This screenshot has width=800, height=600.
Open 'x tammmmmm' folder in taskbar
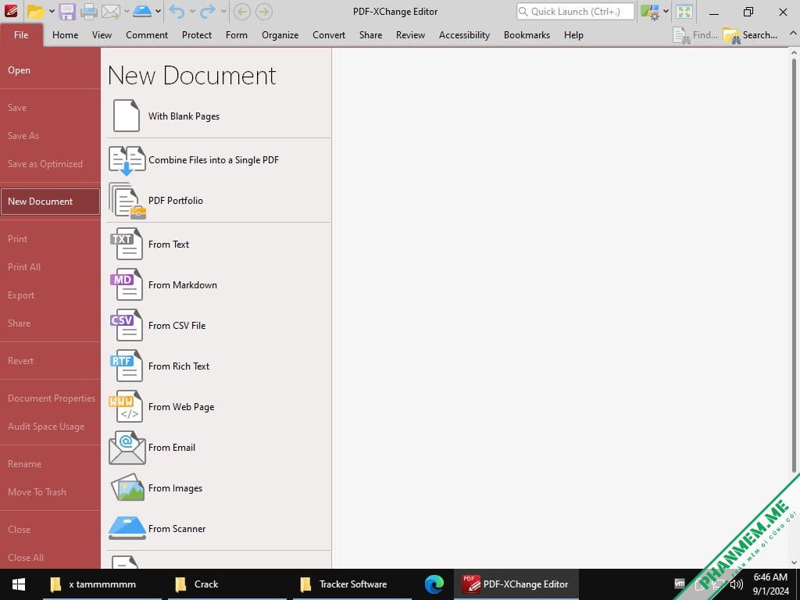pos(102,584)
